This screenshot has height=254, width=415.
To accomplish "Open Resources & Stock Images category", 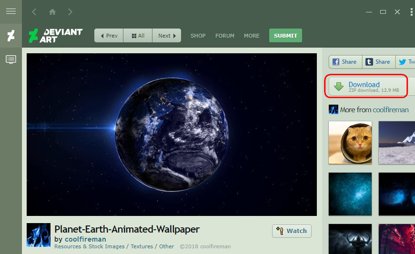I will (x=90, y=246).
